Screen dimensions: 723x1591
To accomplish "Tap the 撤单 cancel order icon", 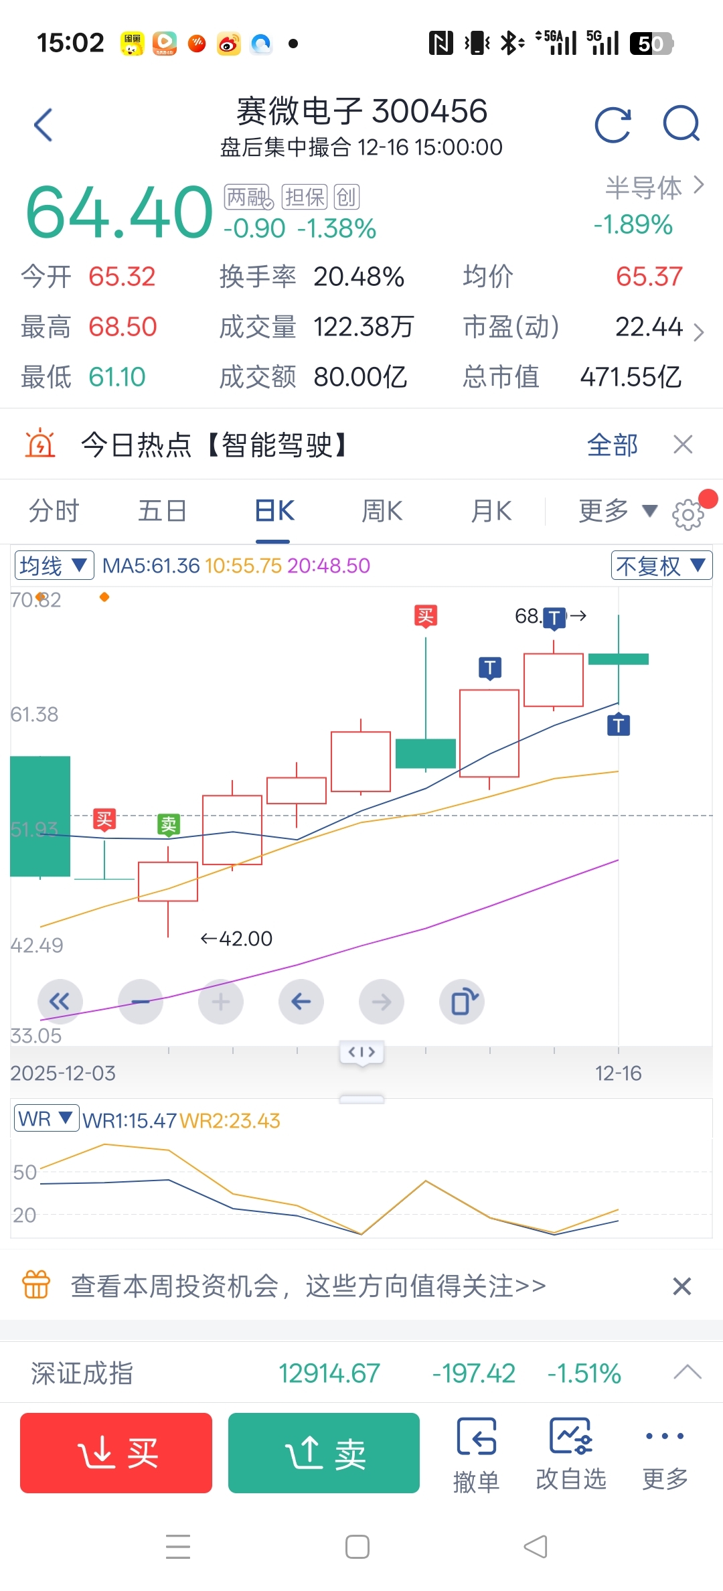I will pyautogui.click(x=476, y=1454).
